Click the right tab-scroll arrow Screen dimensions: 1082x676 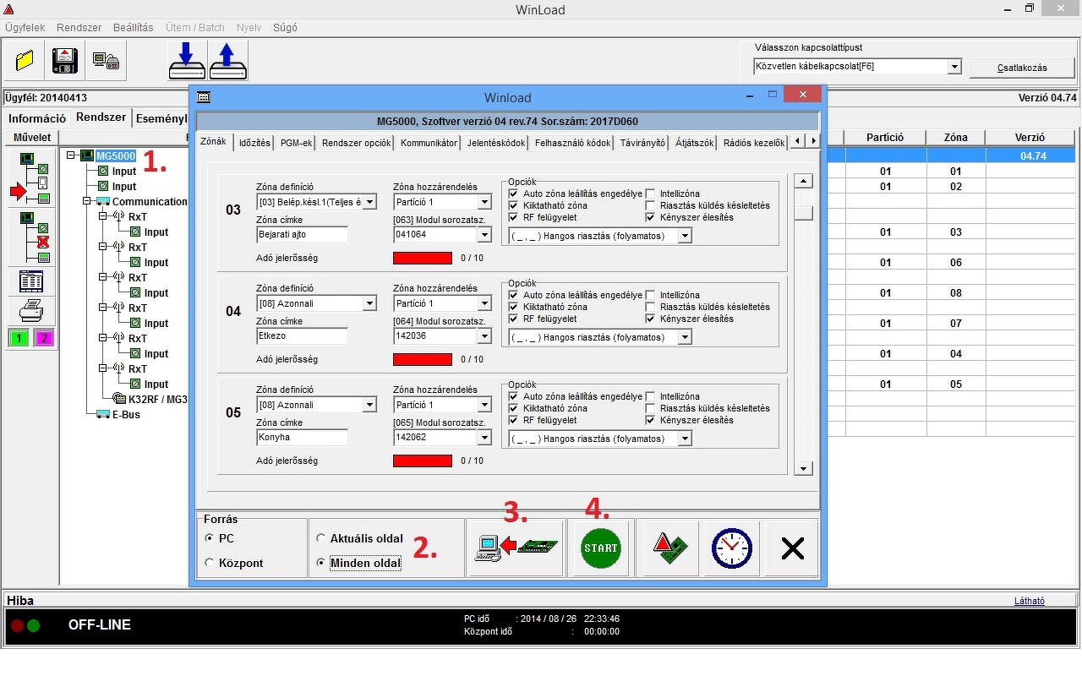click(x=813, y=141)
